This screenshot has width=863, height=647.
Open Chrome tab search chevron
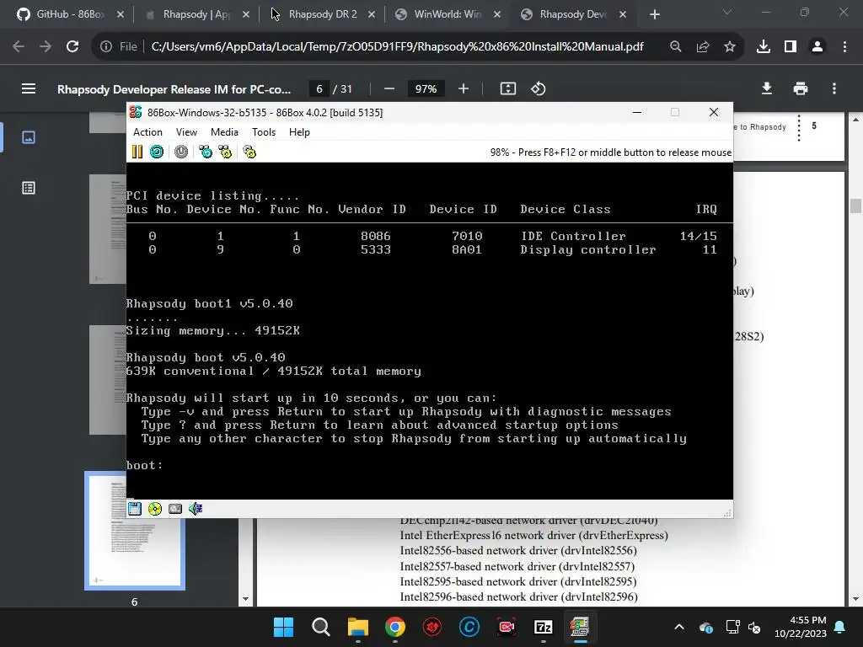(x=727, y=12)
